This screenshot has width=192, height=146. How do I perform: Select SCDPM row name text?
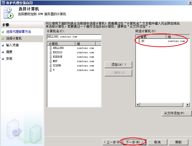click(x=57, y=65)
